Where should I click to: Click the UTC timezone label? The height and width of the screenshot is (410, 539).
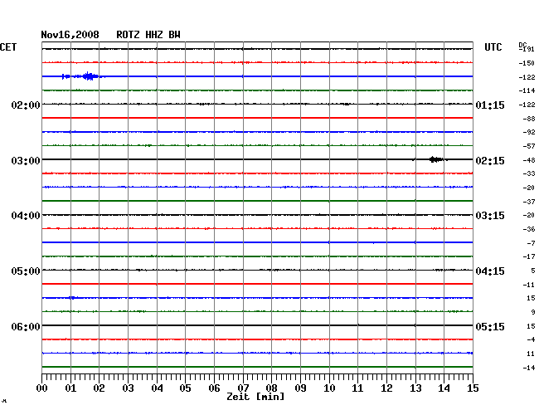(493, 47)
